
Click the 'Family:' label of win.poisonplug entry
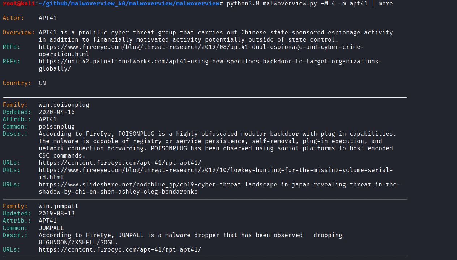pos(15,105)
